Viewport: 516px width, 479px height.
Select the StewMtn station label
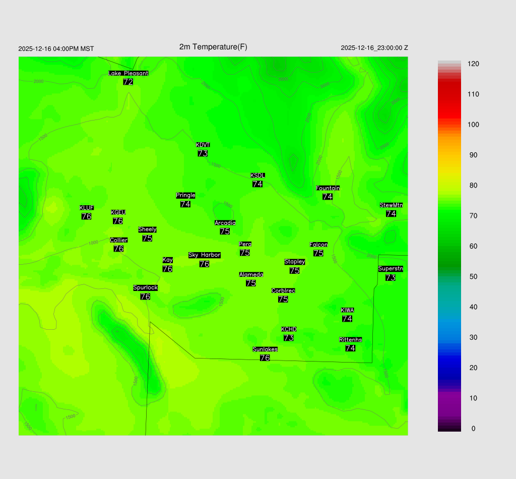391,205
